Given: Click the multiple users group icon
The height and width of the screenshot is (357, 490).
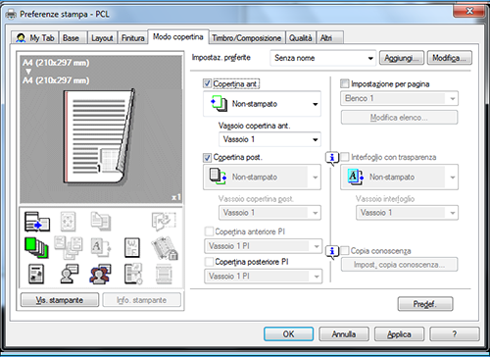Looking at the screenshot, I should [x=100, y=274].
